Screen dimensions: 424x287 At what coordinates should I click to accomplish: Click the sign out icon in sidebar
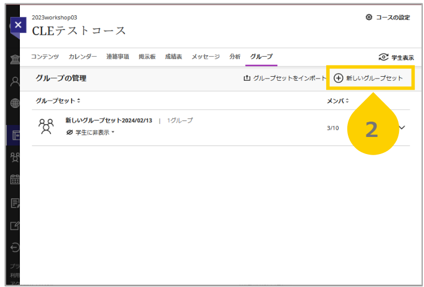[15, 247]
